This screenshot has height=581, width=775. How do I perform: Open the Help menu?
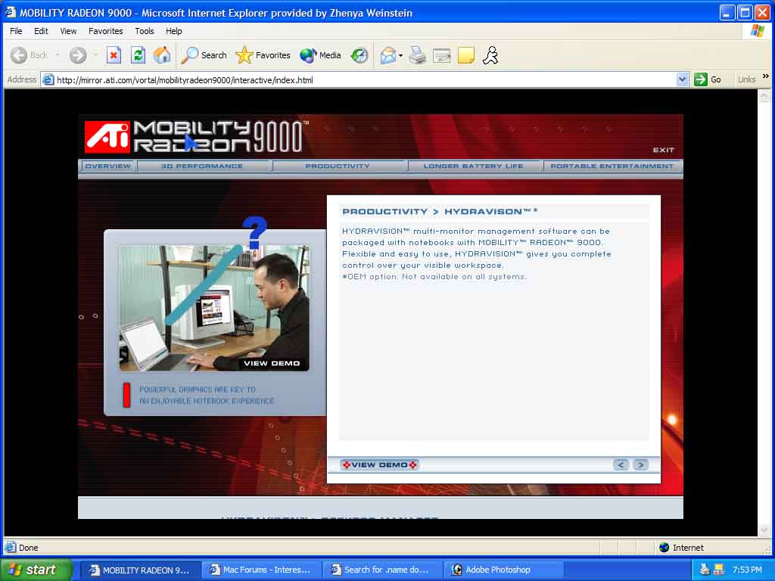[173, 31]
